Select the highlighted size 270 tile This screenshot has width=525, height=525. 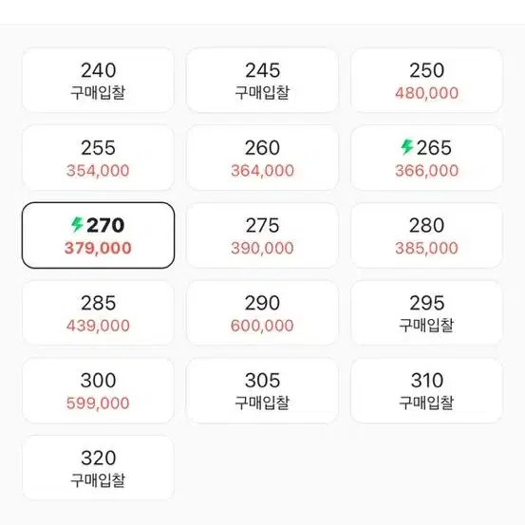pos(98,235)
